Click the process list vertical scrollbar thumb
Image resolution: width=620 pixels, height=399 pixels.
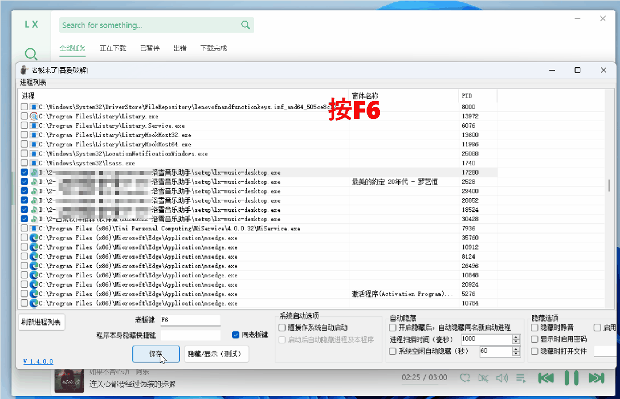point(609,185)
